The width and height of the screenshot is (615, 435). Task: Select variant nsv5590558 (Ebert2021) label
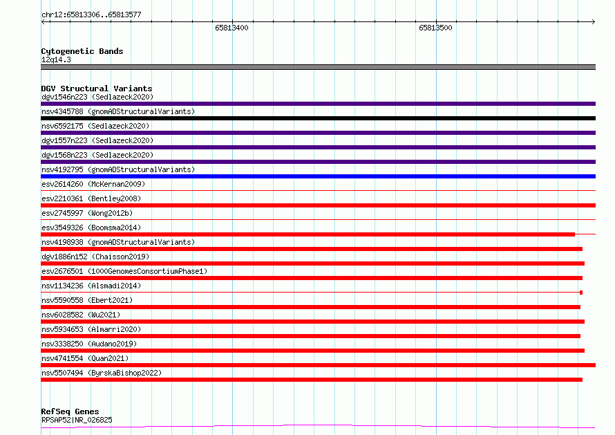[x=87, y=300]
